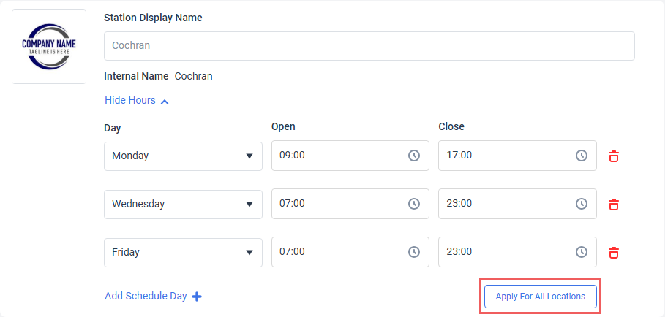The height and width of the screenshot is (317, 665).
Task: Collapse hours with the Hide Hours chevron
Action: click(x=165, y=102)
